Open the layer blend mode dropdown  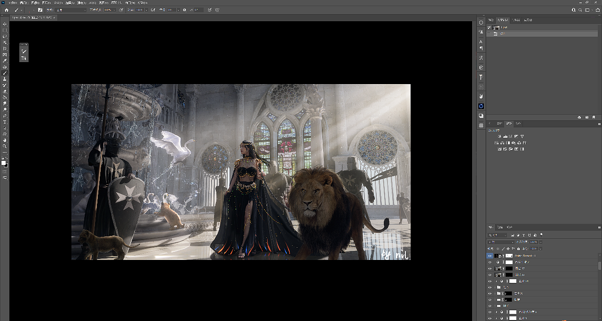[500, 242]
